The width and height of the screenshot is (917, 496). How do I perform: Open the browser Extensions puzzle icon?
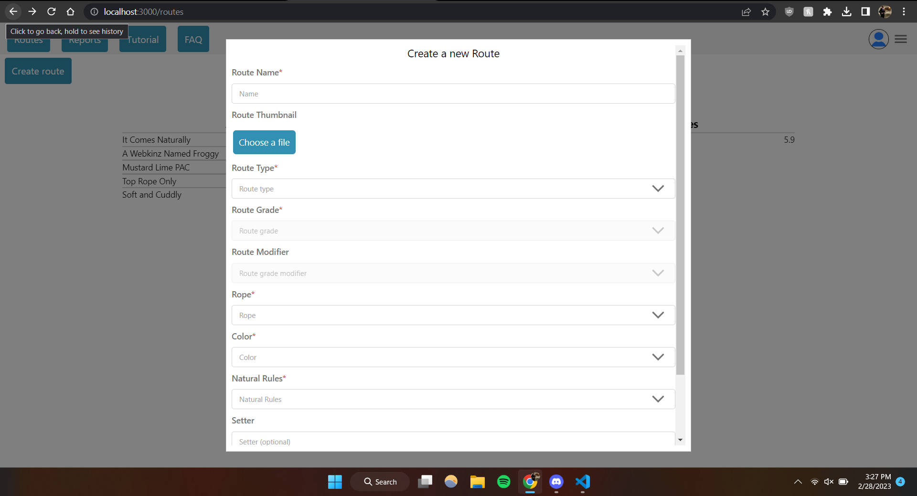[827, 11]
